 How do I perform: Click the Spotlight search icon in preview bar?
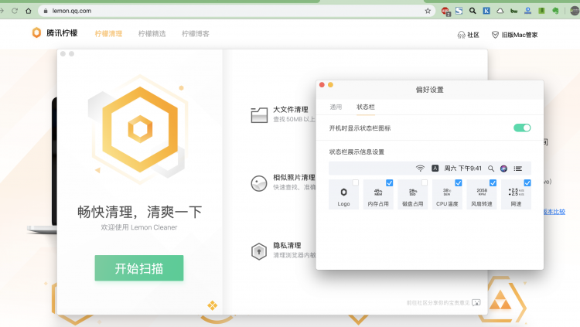click(x=491, y=169)
